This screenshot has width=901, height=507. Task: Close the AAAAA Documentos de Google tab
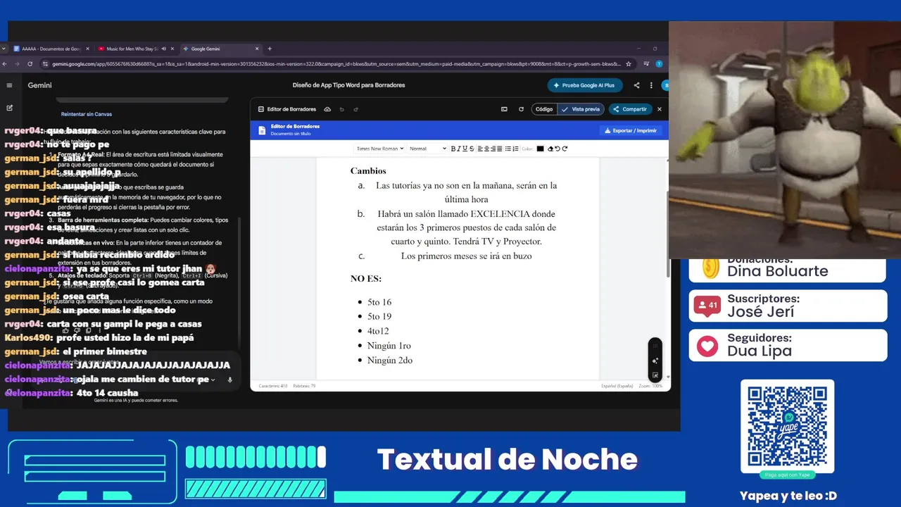pos(88,49)
